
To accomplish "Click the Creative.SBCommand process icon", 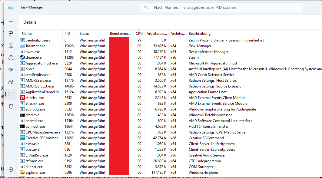I will pyautogui.click(x=22, y=138).
